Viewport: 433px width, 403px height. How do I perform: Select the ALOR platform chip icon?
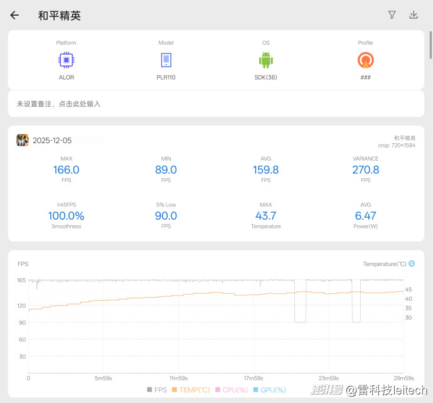(67, 60)
